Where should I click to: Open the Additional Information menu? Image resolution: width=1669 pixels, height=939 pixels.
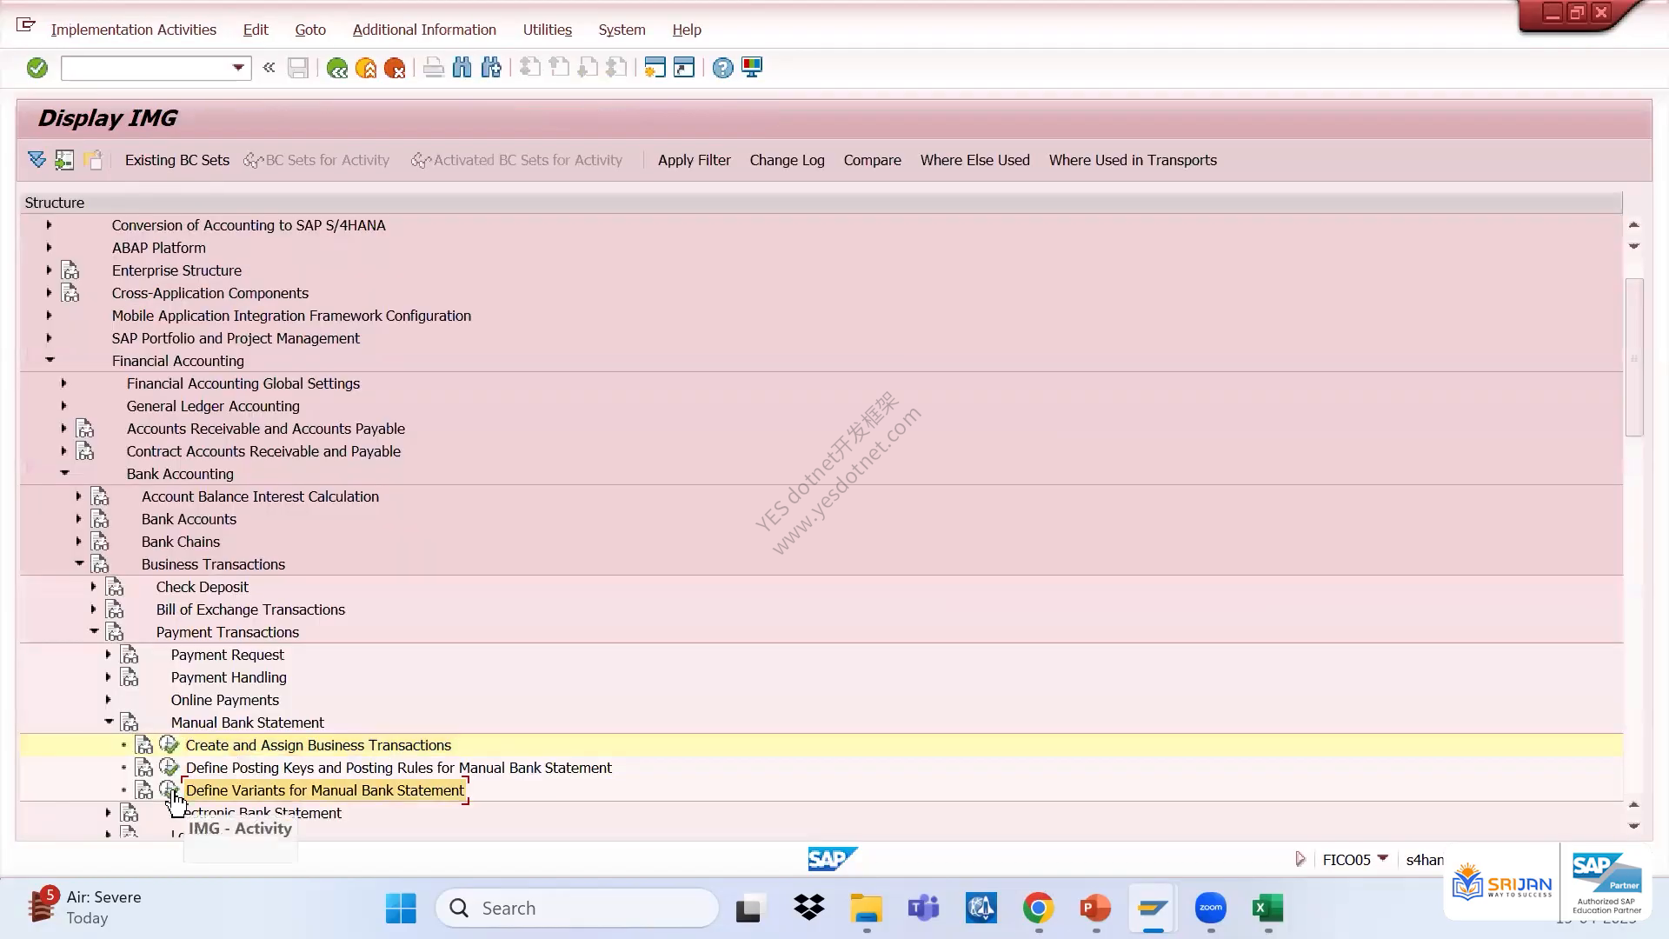(x=424, y=30)
